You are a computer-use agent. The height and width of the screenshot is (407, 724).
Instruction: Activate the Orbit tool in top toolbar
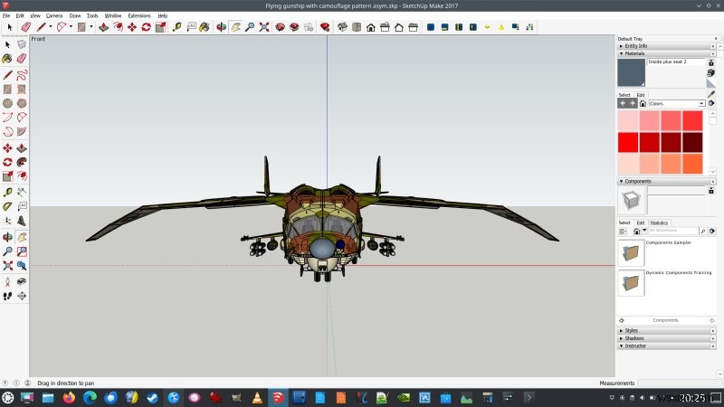tap(221, 27)
